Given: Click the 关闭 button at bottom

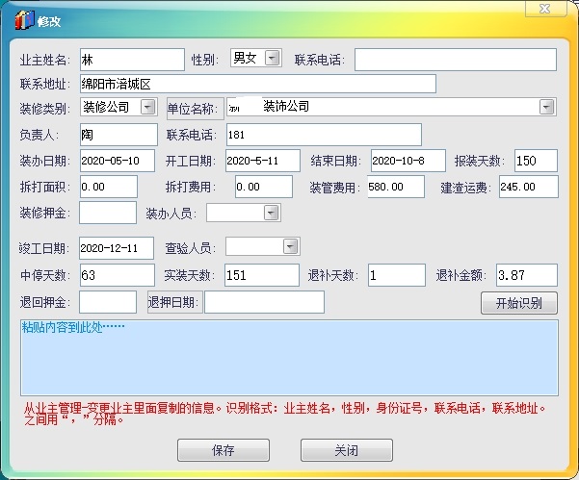Looking at the screenshot, I should (347, 450).
